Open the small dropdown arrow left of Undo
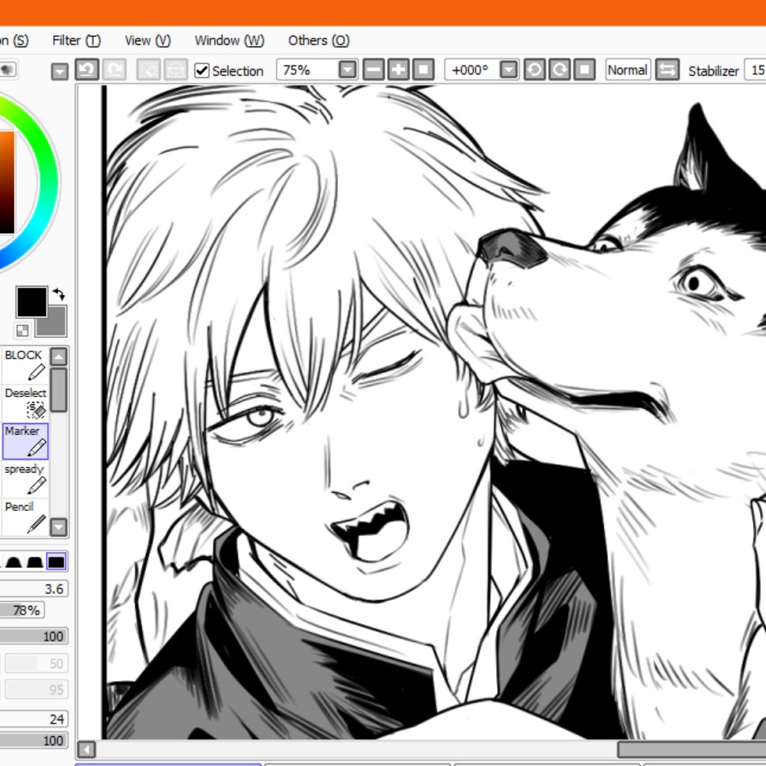The height and width of the screenshot is (766, 766). point(59,72)
